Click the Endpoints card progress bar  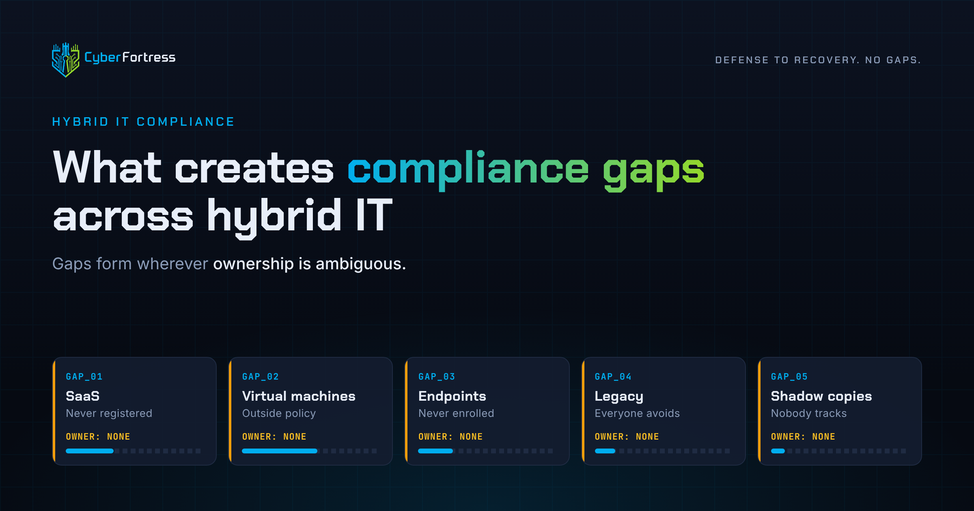click(486, 451)
